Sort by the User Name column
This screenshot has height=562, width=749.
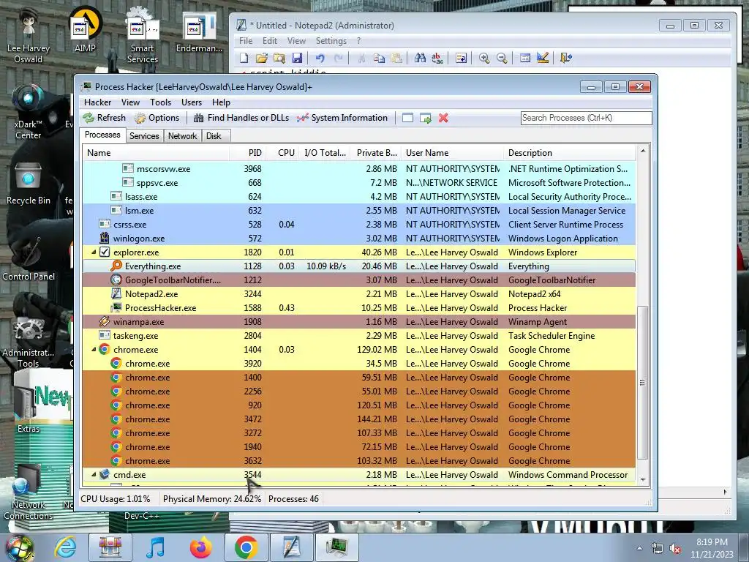click(x=452, y=153)
